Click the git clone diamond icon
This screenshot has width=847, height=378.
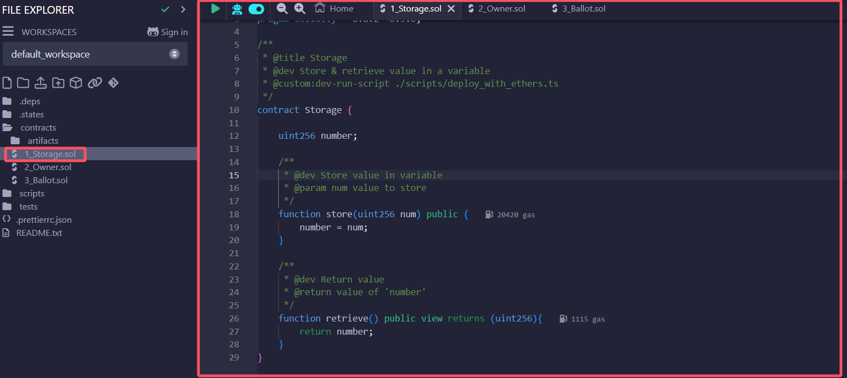coord(113,83)
